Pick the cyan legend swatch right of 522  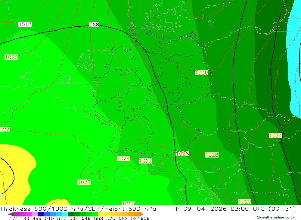coord(65,214)
